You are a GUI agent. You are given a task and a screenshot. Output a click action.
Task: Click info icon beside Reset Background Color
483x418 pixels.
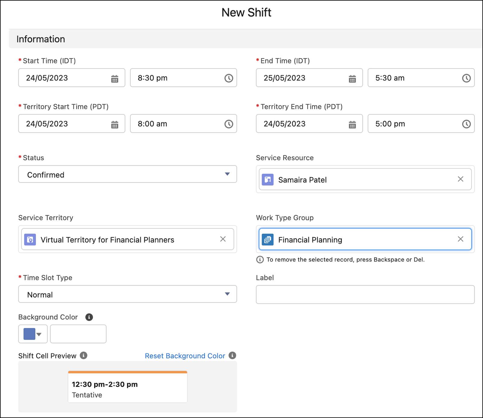232,355
